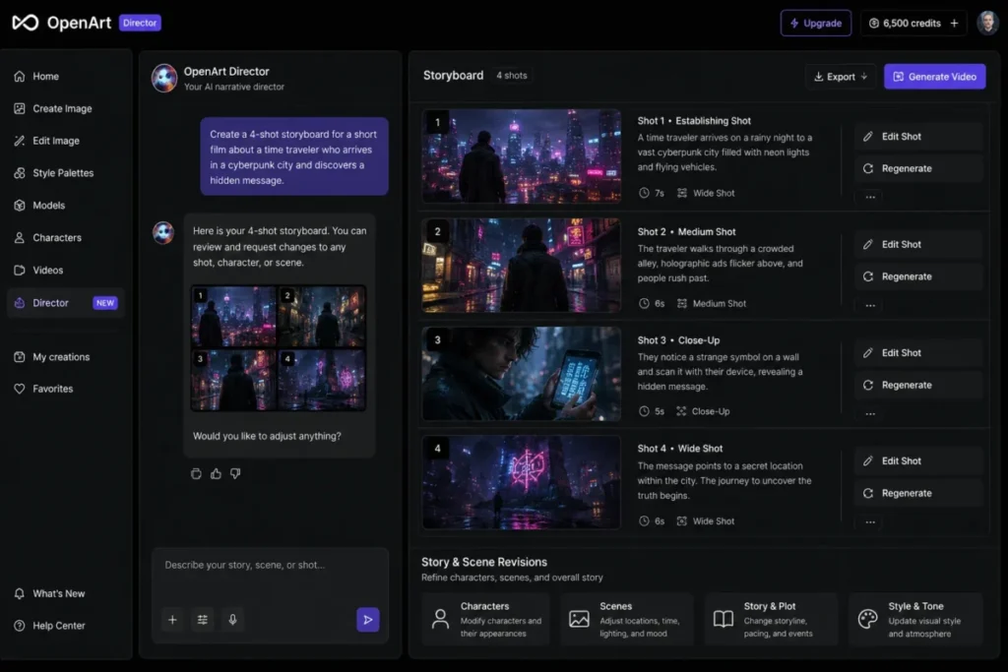This screenshot has height=672, width=1008.
Task: Click the OpenArt infinity logo
Action: [26, 23]
